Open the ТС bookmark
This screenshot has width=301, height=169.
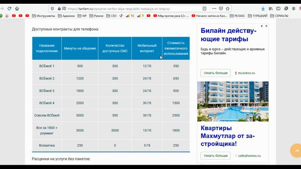(x=130, y=15)
